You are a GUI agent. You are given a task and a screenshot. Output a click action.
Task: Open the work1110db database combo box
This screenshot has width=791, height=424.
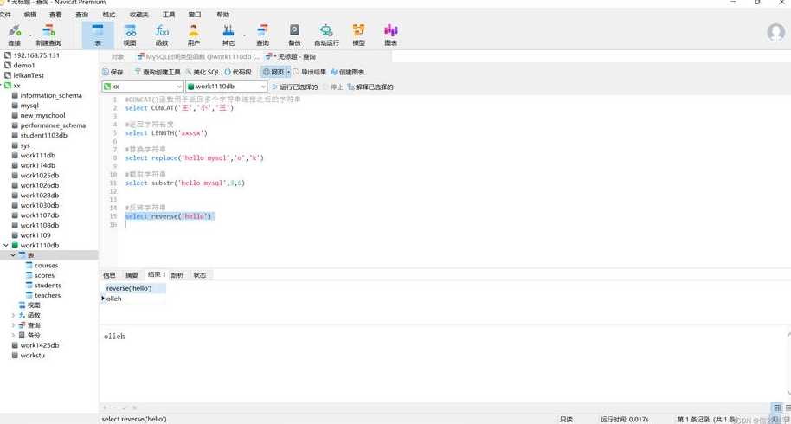(227, 87)
